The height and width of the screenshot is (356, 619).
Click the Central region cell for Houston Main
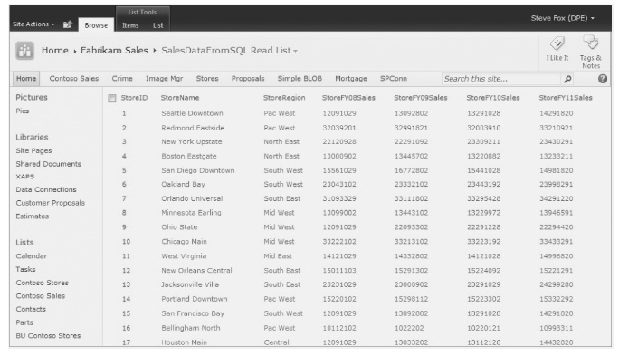pos(276,342)
